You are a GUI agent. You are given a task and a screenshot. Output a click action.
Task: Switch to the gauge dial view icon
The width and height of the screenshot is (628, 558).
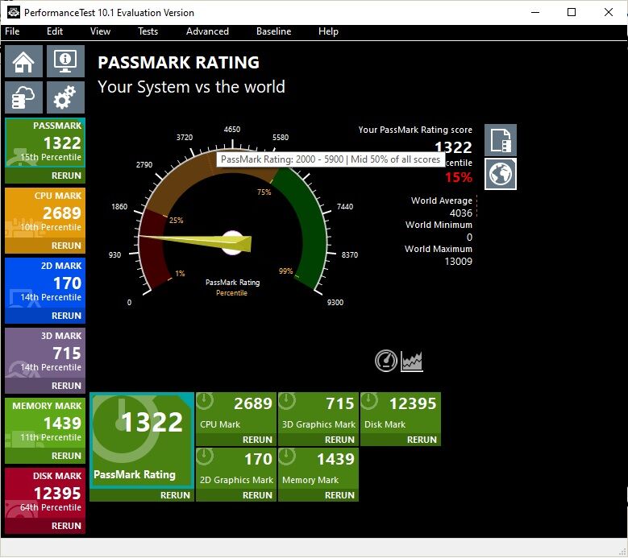(x=386, y=361)
